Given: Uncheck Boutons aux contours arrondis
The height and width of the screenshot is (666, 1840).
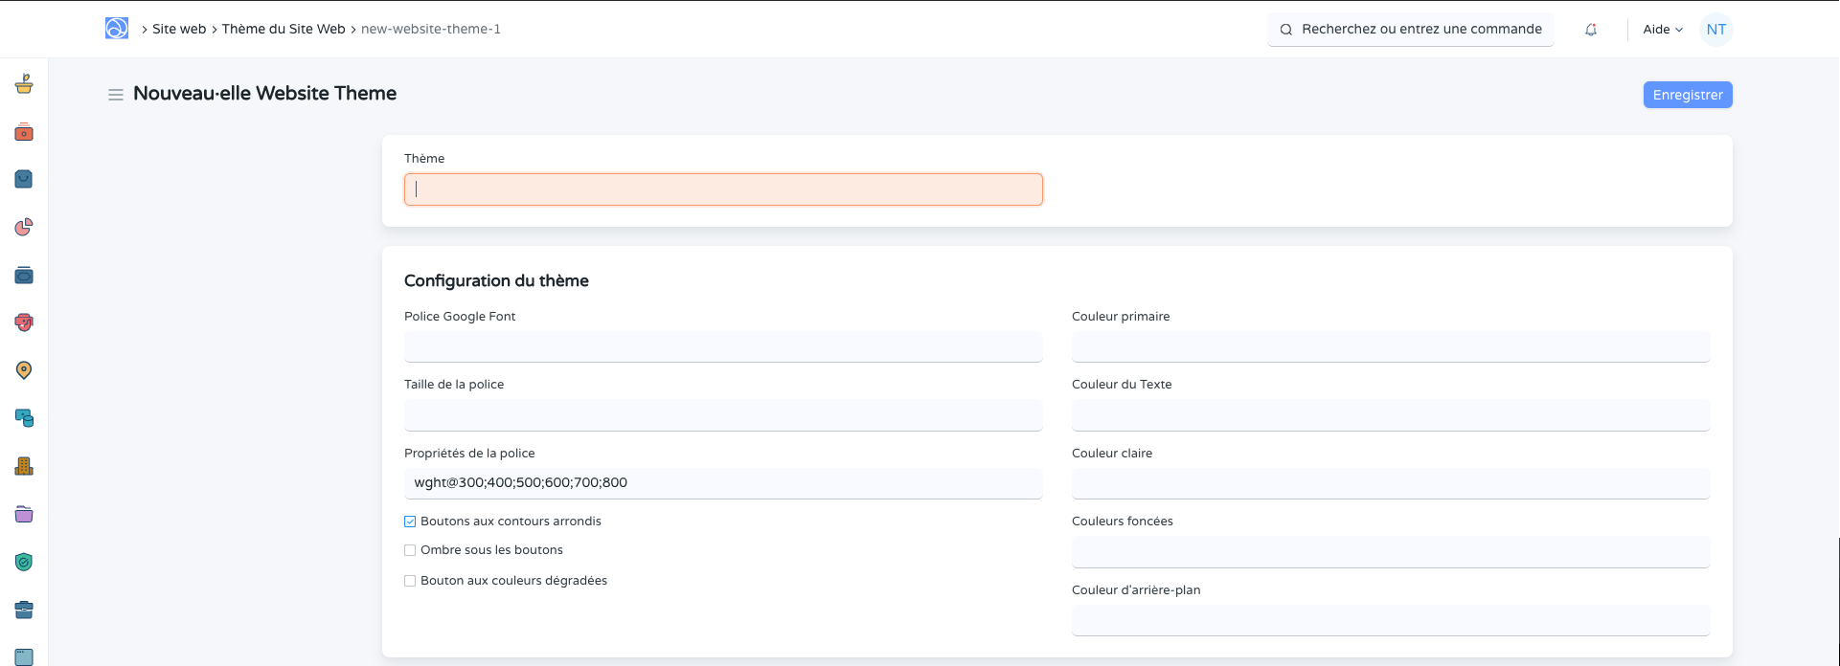Looking at the screenshot, I should (x=410, y=522).
